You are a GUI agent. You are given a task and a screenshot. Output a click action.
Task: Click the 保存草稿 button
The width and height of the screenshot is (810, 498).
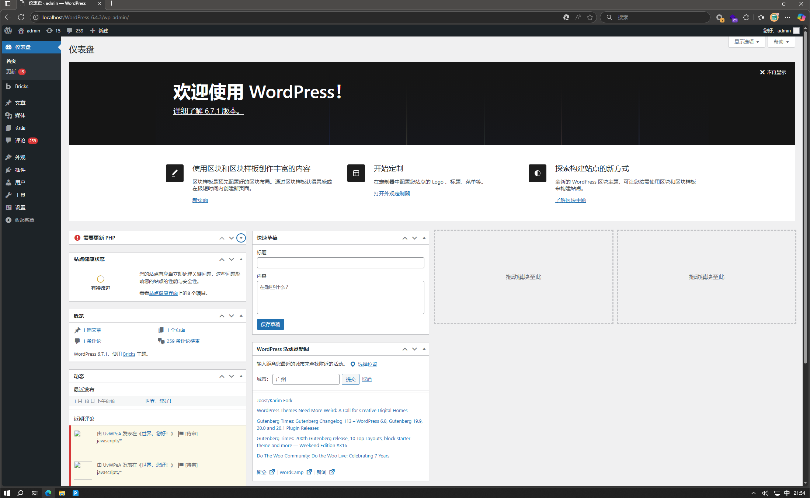(270, 324)
